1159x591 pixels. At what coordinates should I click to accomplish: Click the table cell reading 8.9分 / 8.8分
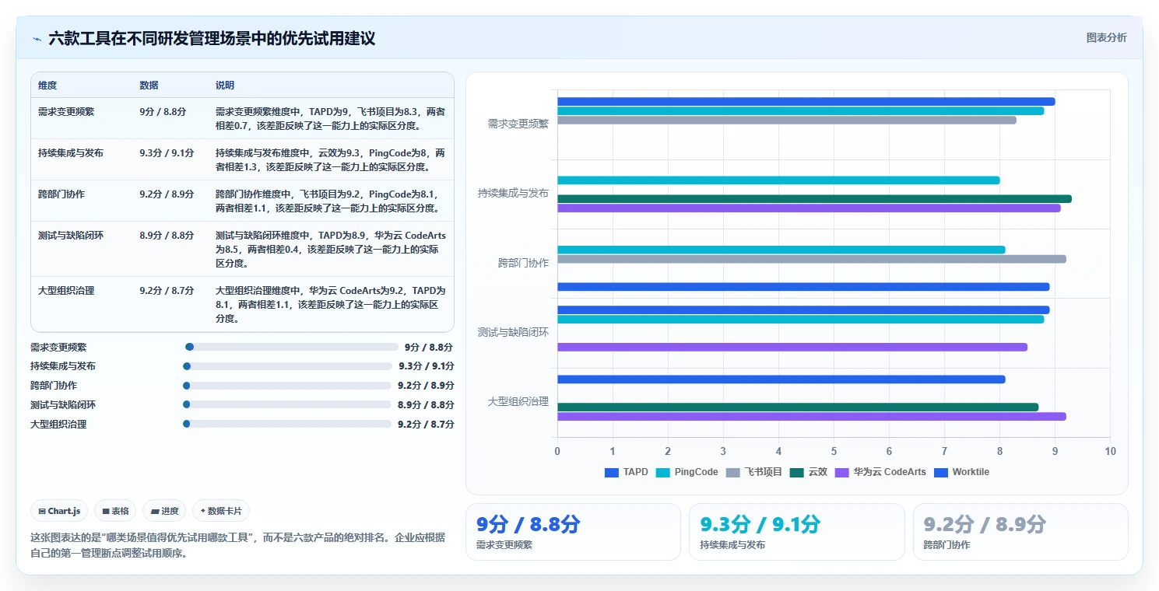(167, 236)
